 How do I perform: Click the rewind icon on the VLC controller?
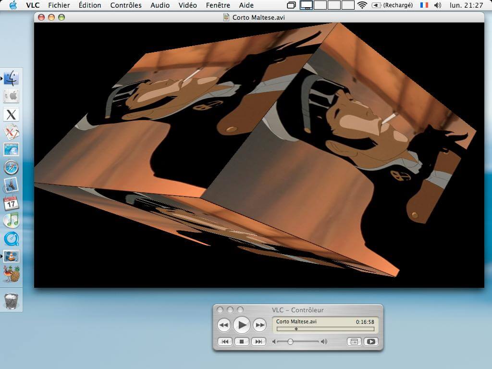[x=224, y=325]
